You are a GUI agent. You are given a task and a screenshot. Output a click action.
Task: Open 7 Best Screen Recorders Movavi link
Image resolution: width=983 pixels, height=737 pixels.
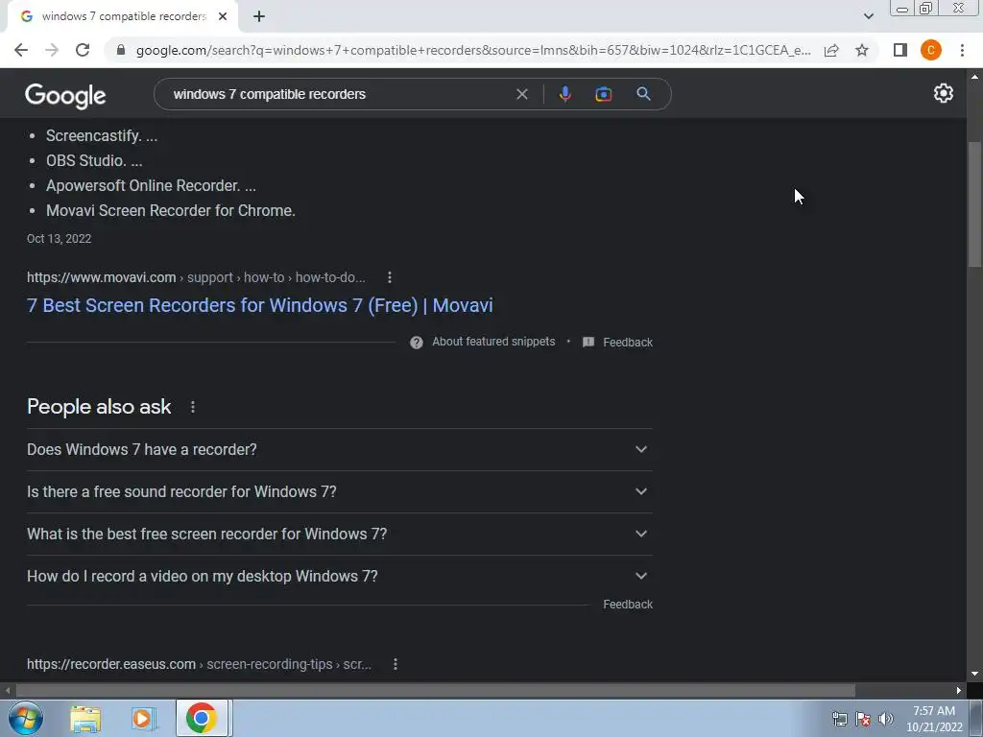click(x=259, y=305)
